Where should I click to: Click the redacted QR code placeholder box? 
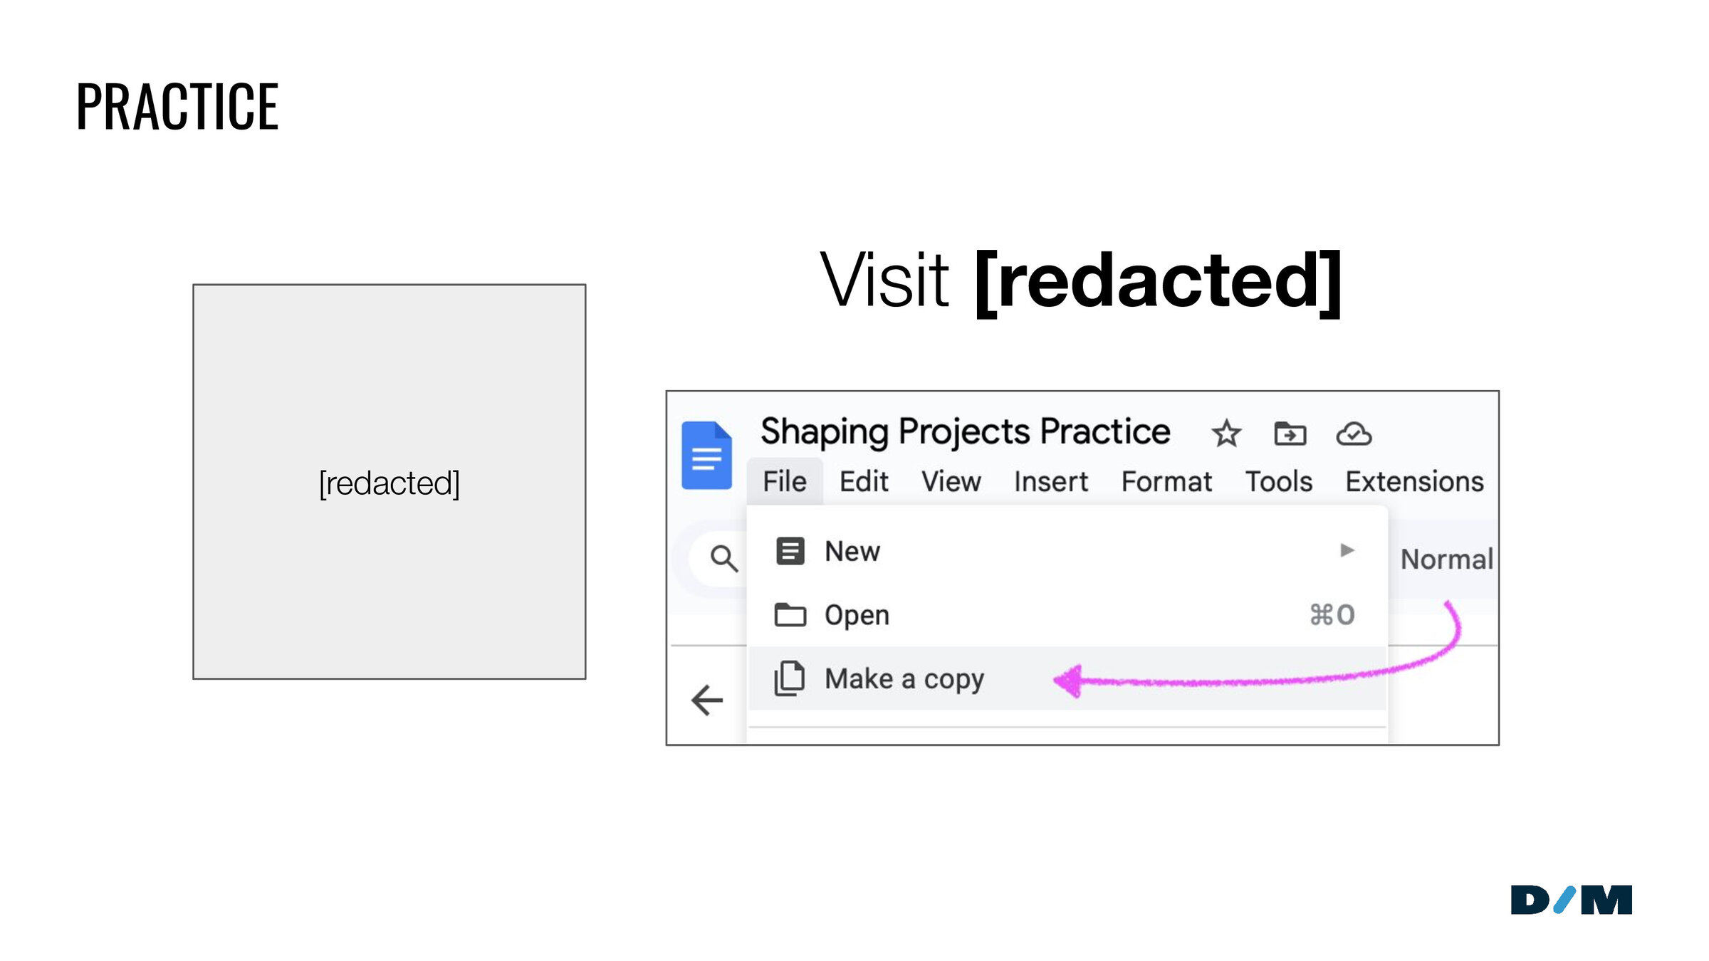[x=390, y=482]
